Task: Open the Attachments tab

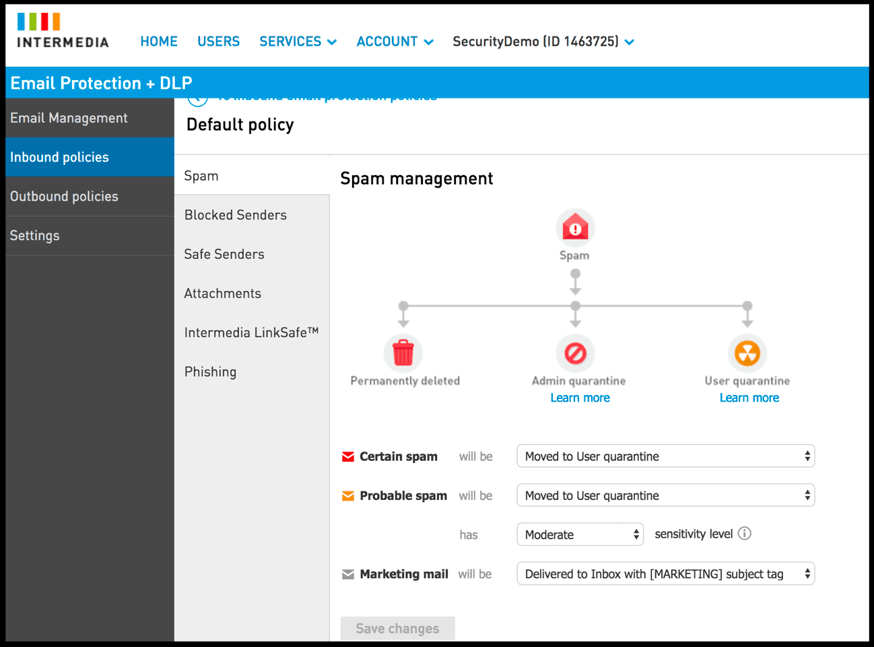Action: 252,293
